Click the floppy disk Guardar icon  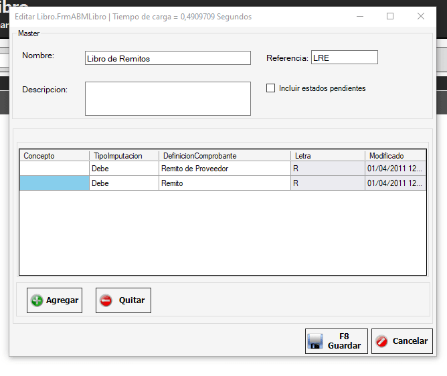[x=315, y=341]
